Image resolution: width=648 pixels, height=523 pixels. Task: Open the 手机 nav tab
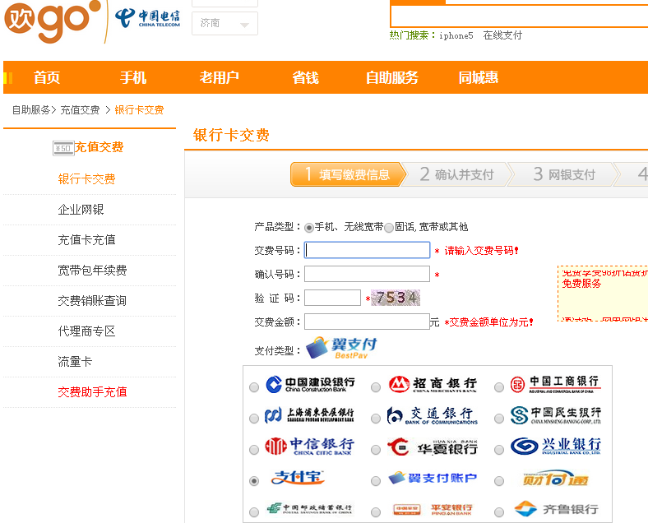[133, 77]
